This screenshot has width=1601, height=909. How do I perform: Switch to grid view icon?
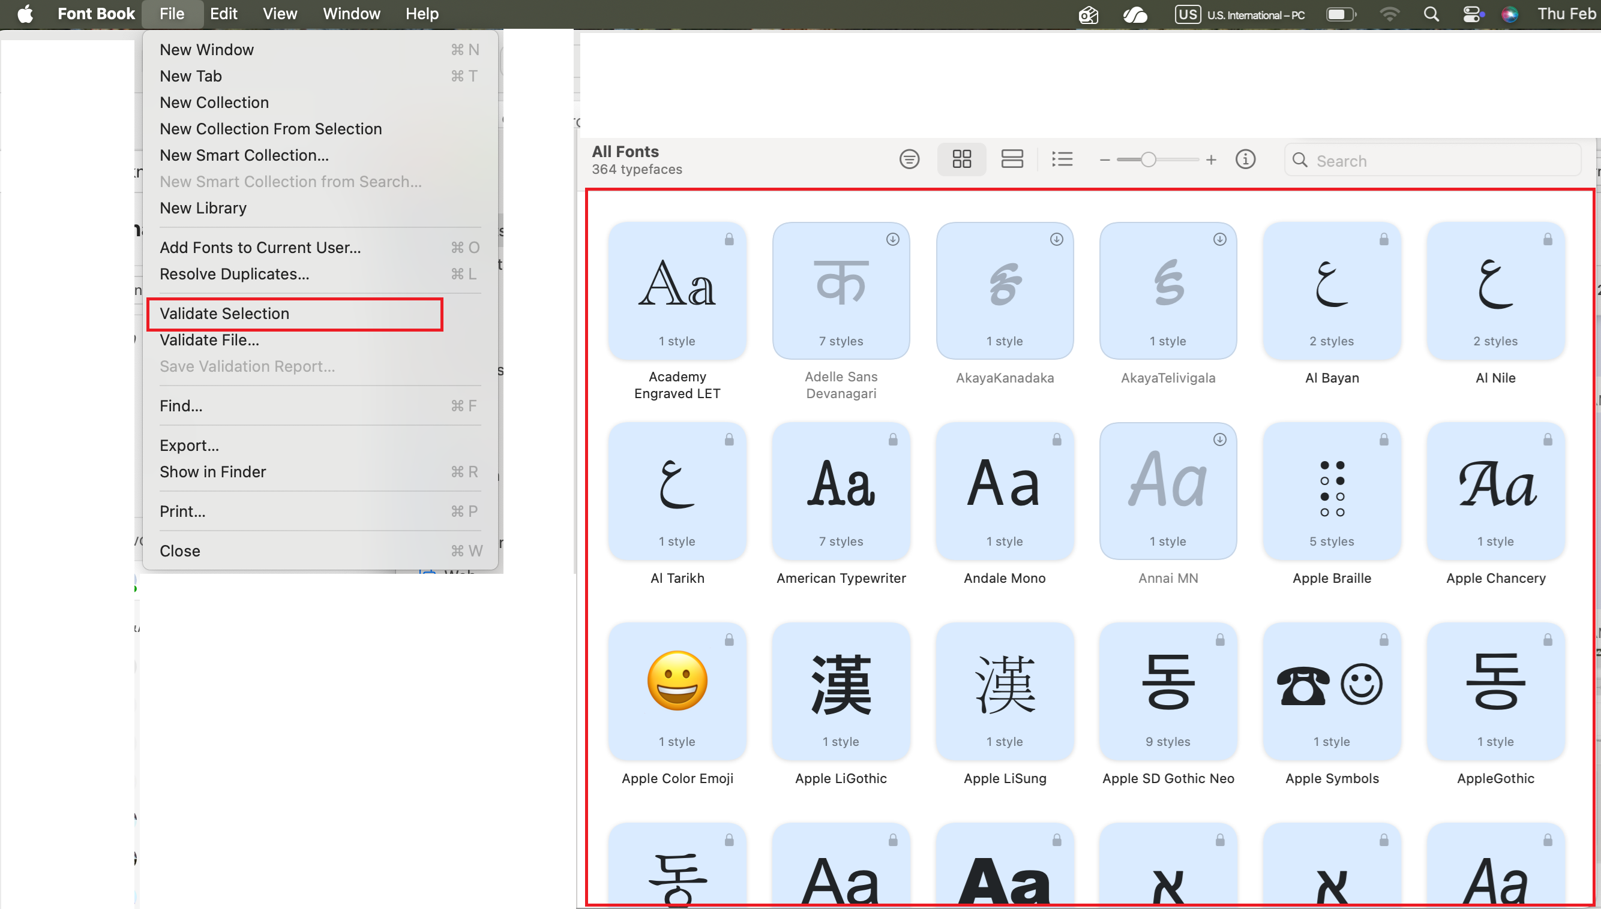[x=961, y=159]
